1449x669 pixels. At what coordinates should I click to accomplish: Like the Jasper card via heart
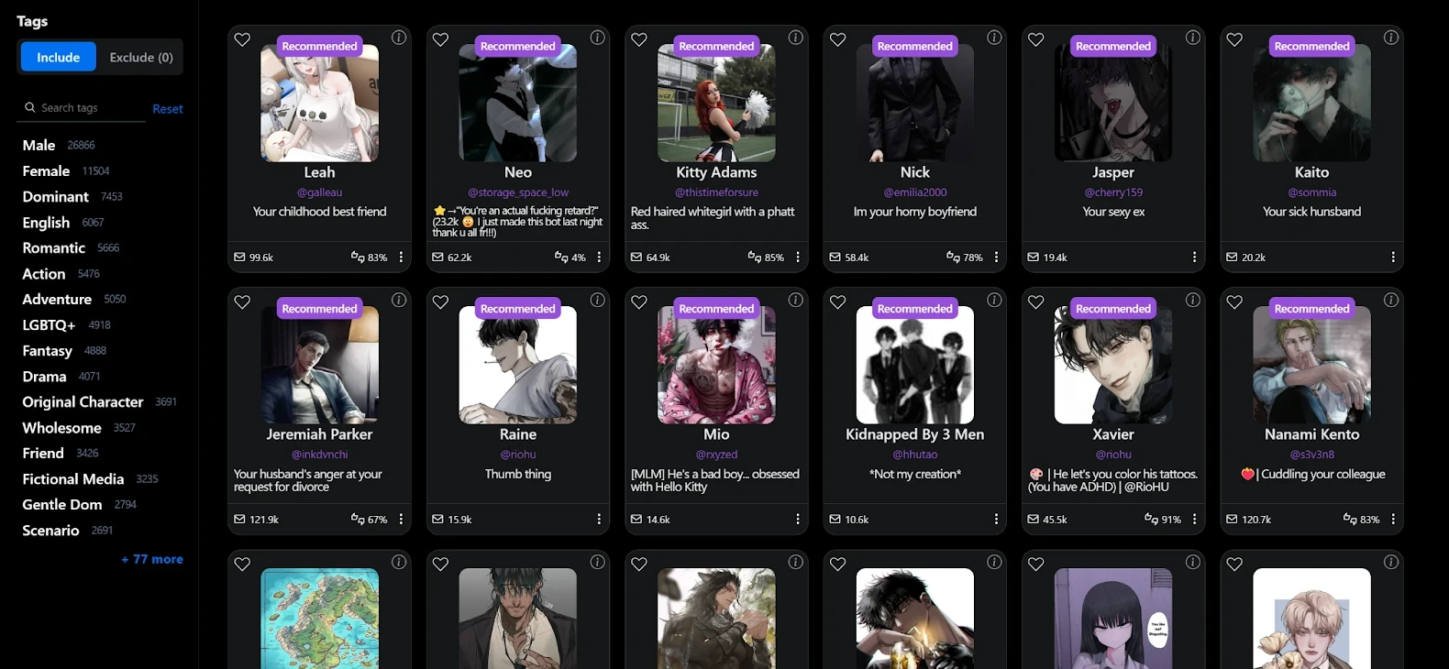(1036, 39)
